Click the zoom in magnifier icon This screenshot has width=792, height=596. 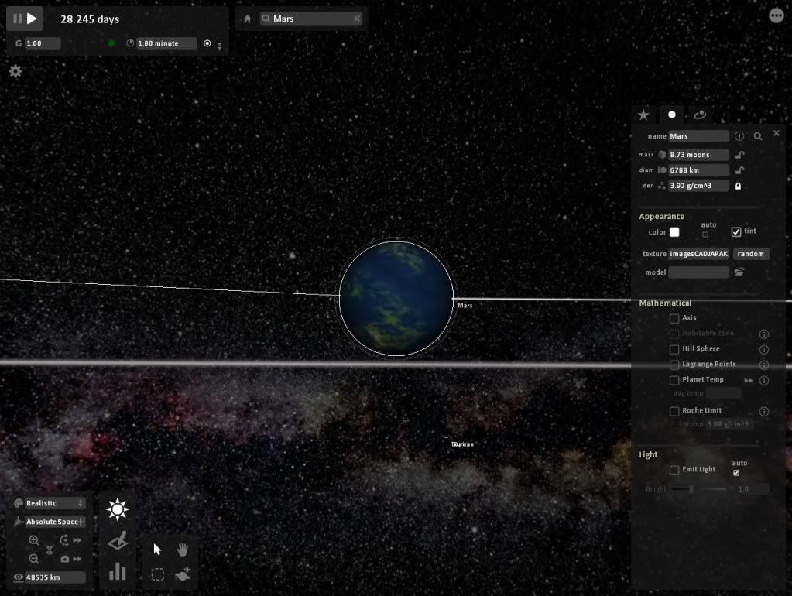(34, 541)
